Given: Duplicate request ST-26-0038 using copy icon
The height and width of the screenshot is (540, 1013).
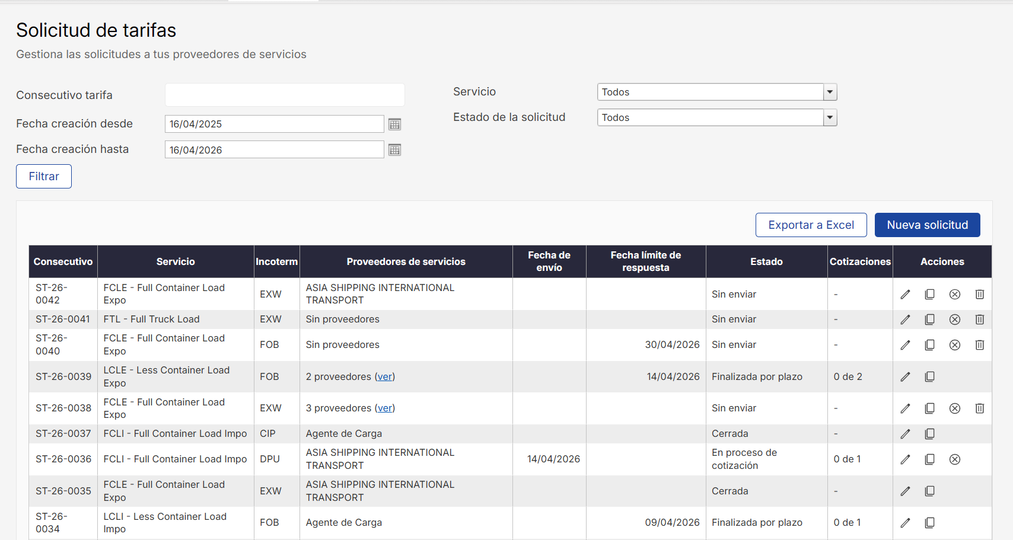Looking at the screenshot, I should point(930,408).
